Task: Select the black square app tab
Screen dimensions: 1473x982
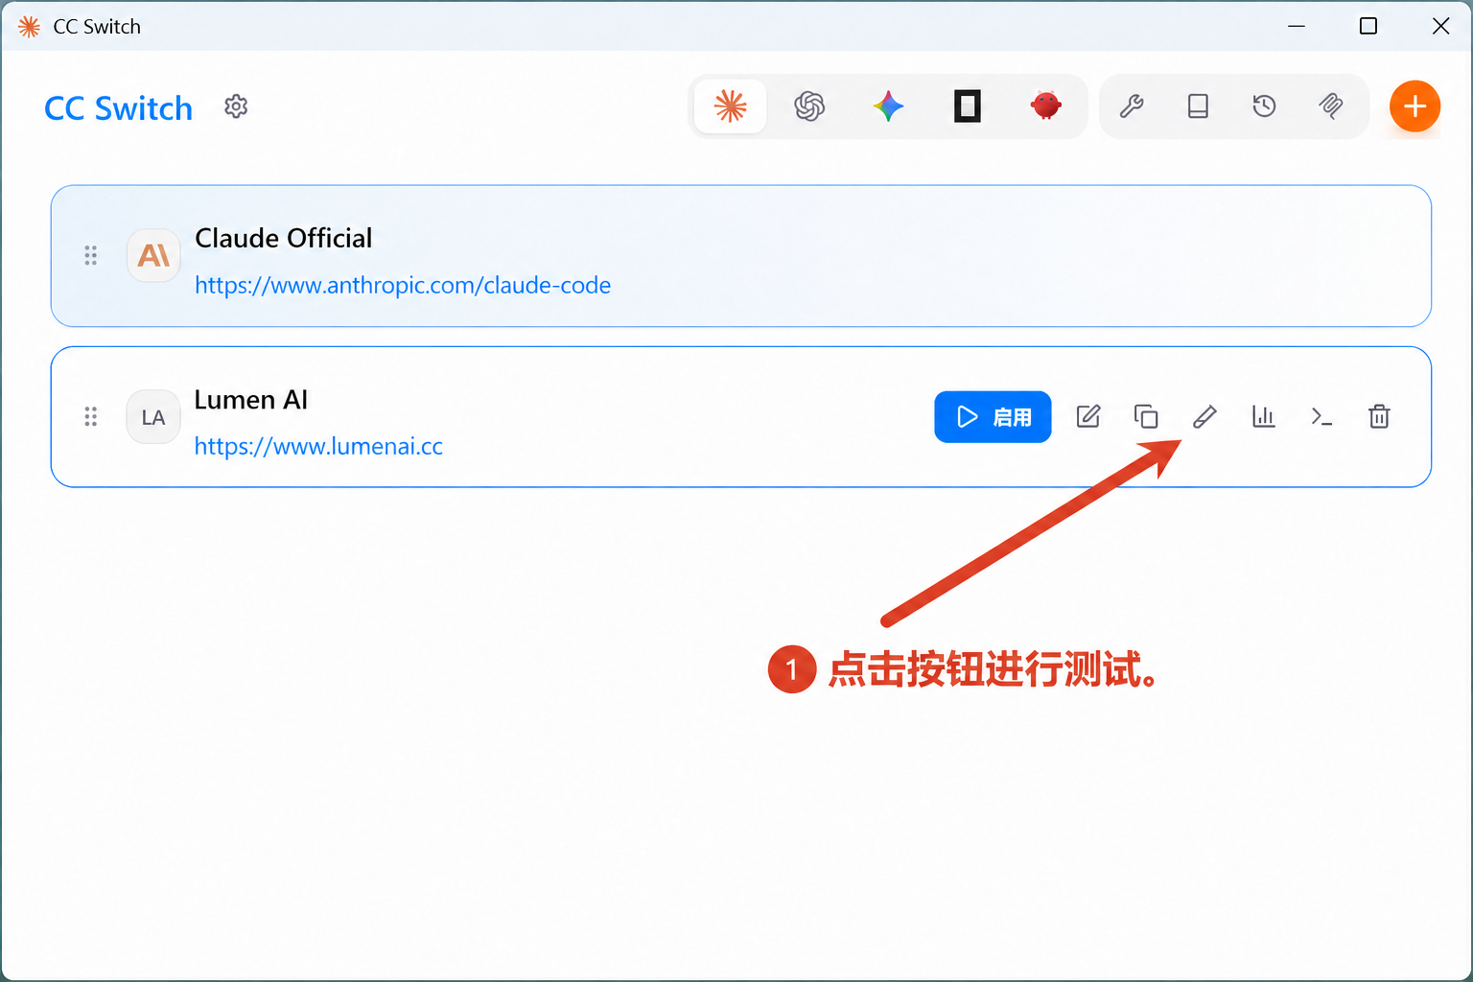Action: point(968,105)
